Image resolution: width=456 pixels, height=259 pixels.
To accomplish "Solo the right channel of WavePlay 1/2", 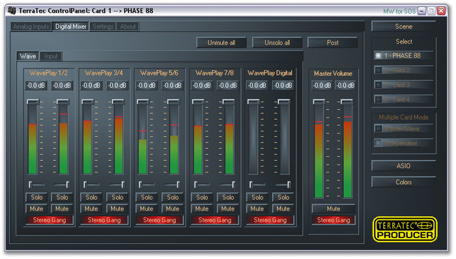I will click(62, 197).
